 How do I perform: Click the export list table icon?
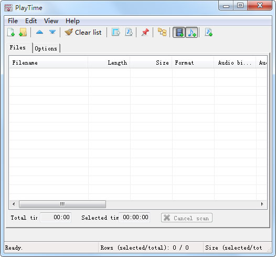pos(116,32)
